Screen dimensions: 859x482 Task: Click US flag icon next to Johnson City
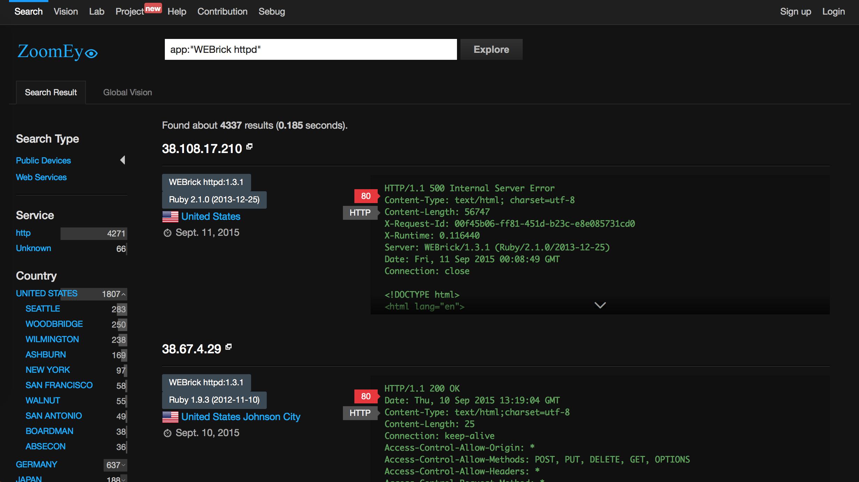tap(170, 417)
